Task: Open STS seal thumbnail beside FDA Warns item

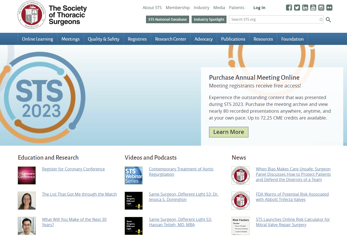Action: click(241, 201)
